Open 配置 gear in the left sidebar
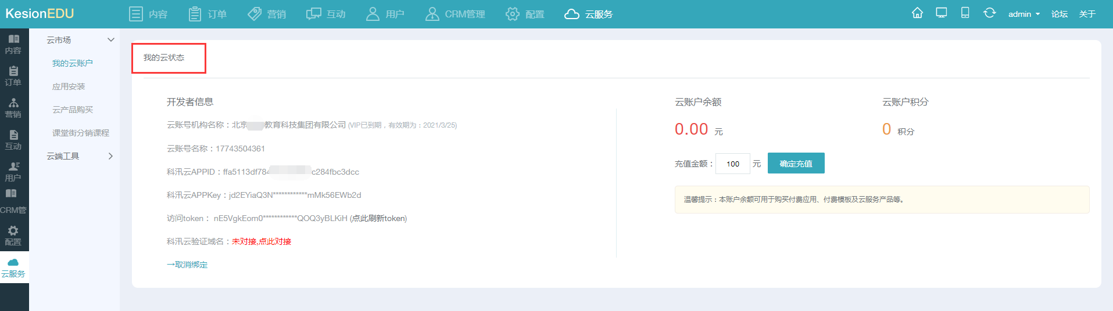1113x311 pixels. [13, 236]
